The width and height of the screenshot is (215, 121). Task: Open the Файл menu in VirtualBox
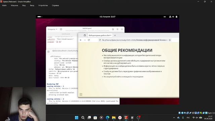click(4, 5)
